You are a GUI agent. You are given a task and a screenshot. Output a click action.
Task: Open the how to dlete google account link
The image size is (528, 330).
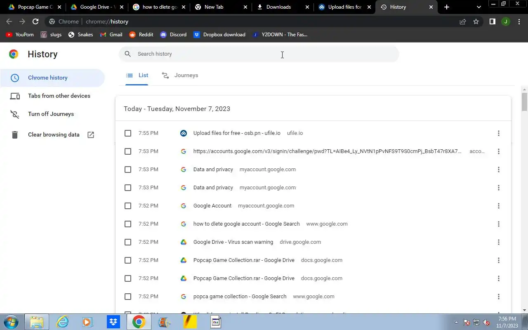[x=246, y=224]
